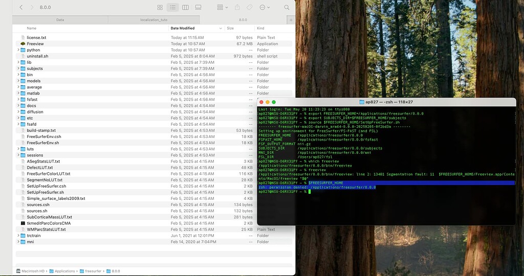Screen dimensions: 524x276
Task: Switch to column view icon
Action: [185, 7]
